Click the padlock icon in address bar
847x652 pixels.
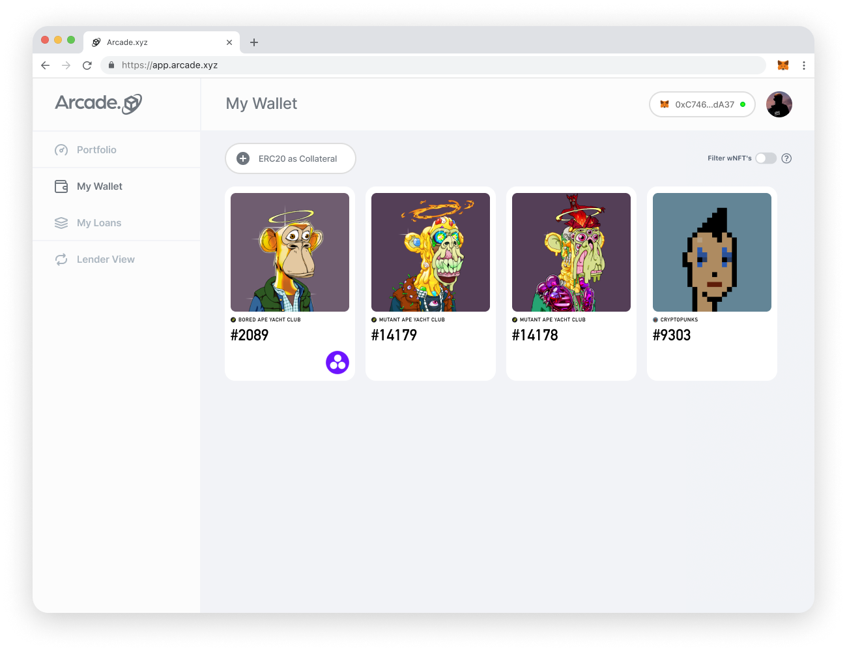click(111, 65)
